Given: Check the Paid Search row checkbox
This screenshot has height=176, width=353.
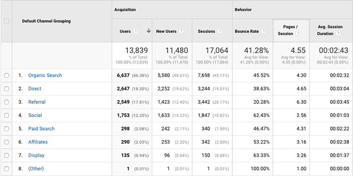Looking at the screenshot, I should (x=6, y=129).
